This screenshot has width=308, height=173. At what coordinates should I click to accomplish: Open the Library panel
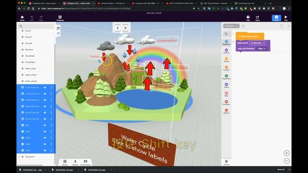click(x=65, y=162)
